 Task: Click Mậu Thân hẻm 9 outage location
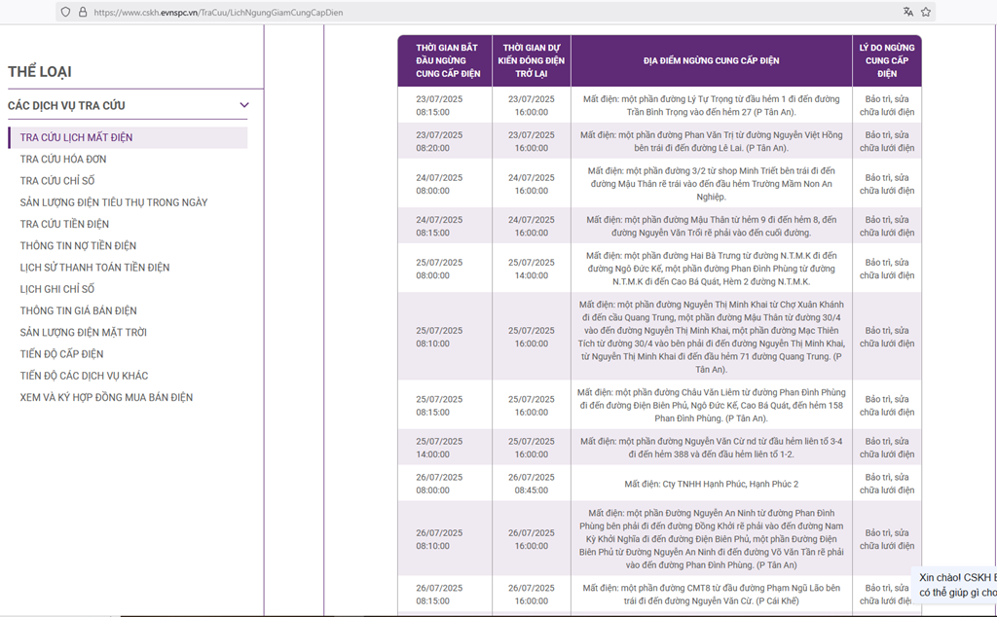click(x=712, y=226)
